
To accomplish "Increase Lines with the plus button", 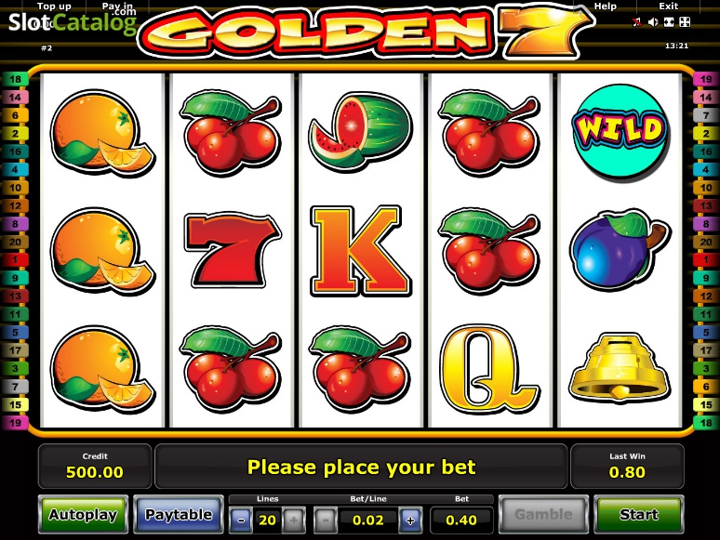I will point(294,520).
